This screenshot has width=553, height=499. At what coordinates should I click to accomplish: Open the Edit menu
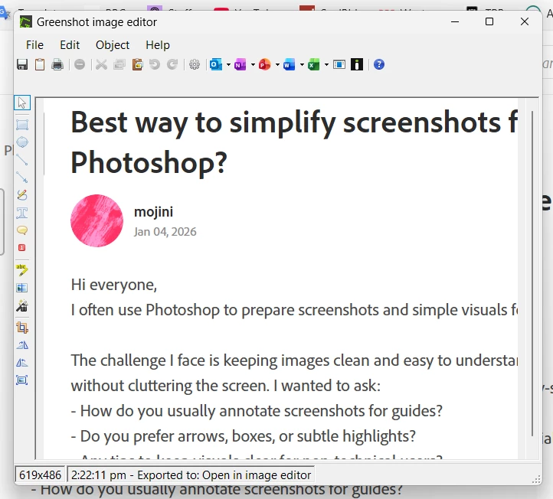tap(70, 45)
